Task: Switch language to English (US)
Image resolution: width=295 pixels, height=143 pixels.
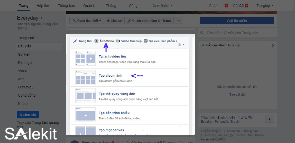Action: (226, 117)
